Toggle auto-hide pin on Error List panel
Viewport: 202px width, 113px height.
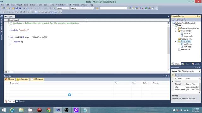166,76
